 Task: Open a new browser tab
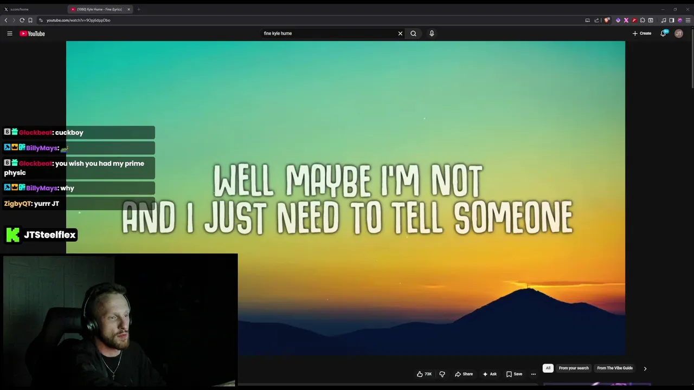click(x=138, y=9)
